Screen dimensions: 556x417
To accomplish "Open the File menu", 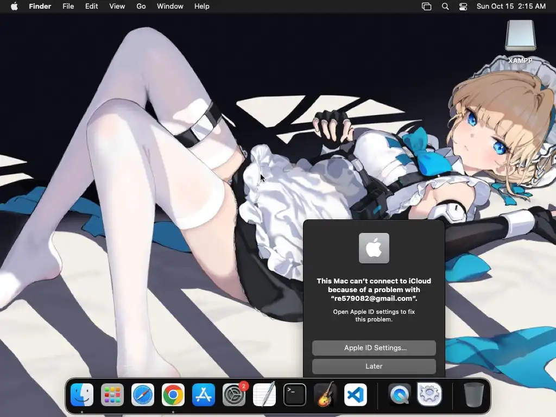I will [68, 7].
